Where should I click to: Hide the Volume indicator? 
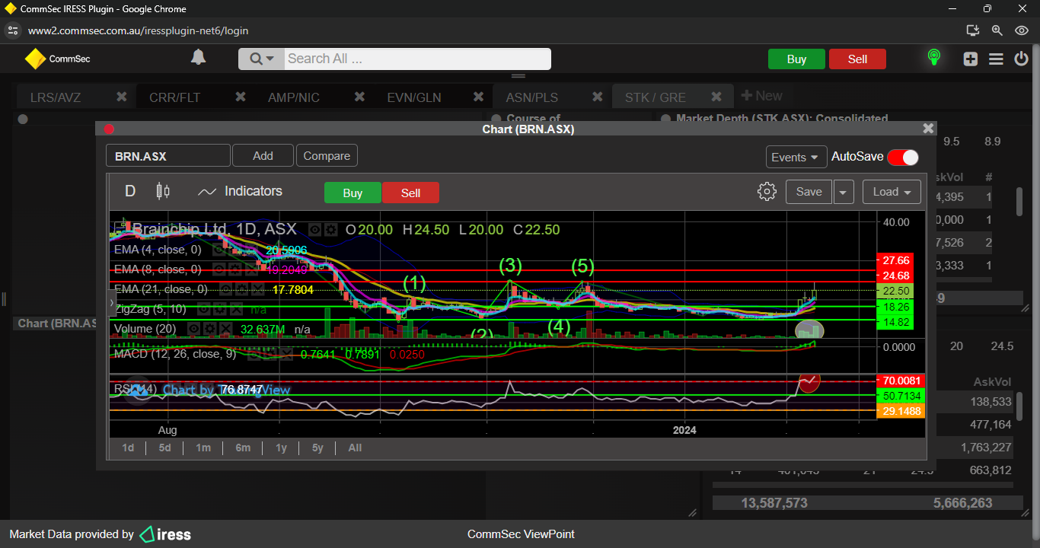point(194,329)
